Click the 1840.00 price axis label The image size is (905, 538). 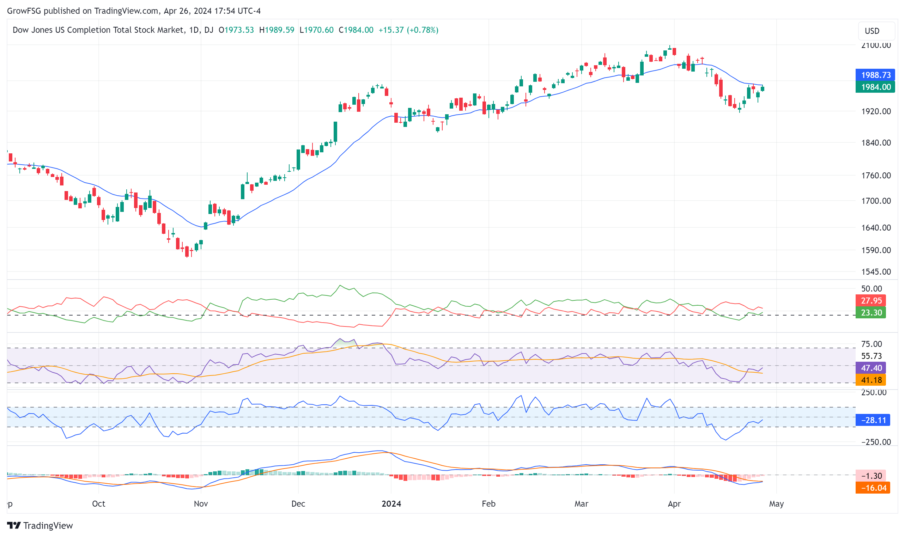coord(876,143)
